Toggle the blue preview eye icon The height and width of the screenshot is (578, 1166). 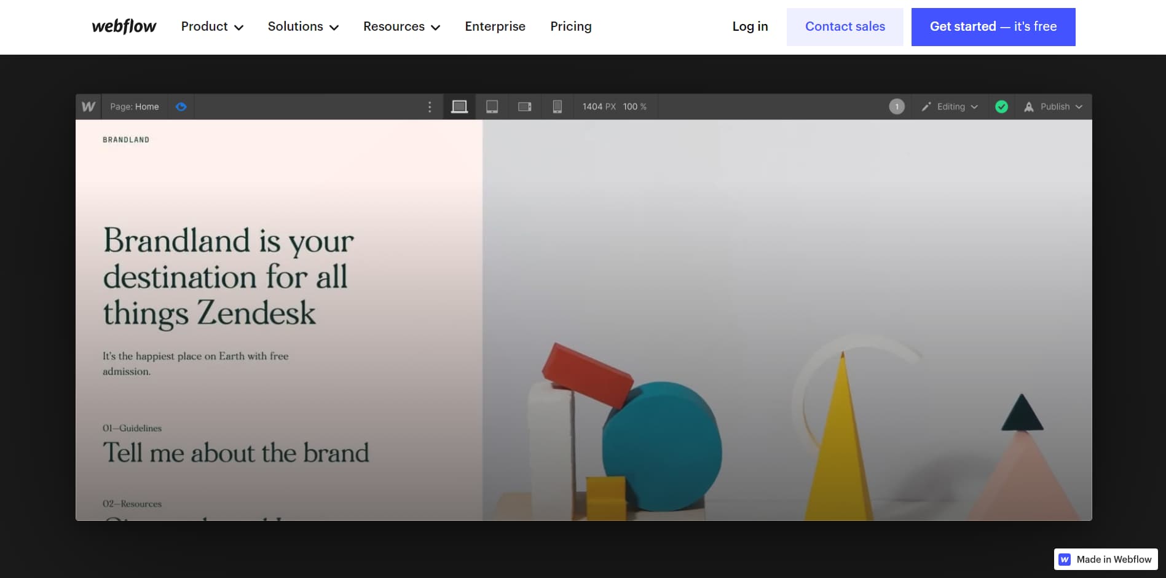pos(181,106)
